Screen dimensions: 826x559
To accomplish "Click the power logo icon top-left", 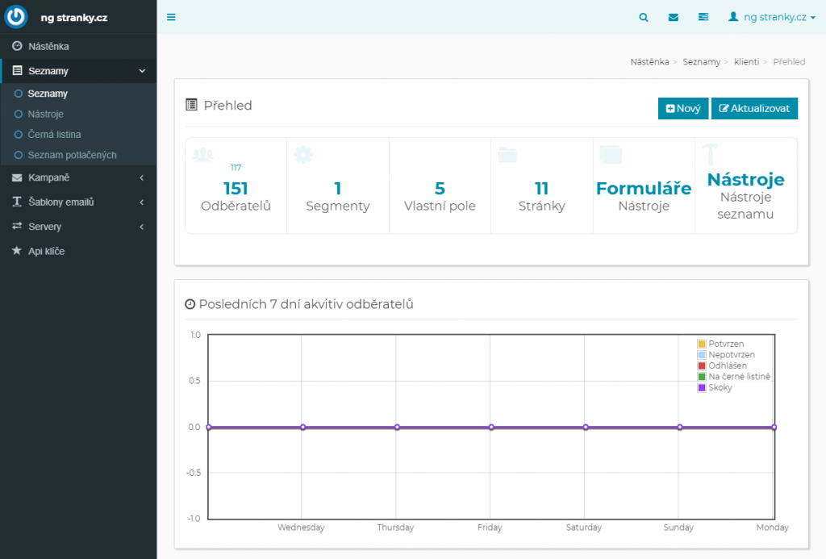I will click(x=17, y=17).
